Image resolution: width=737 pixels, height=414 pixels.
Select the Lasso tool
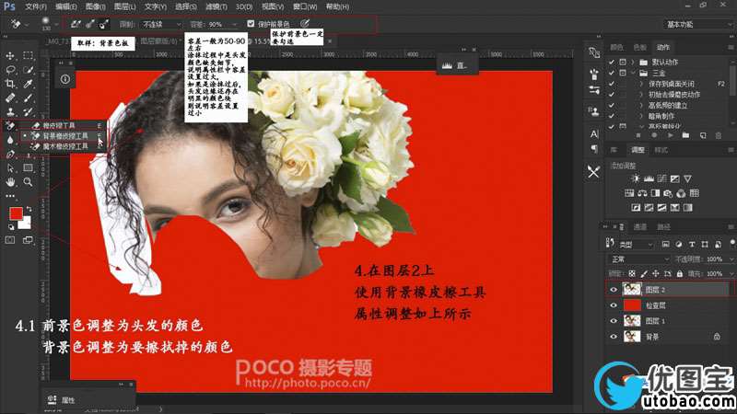click(x=10, y=70)
